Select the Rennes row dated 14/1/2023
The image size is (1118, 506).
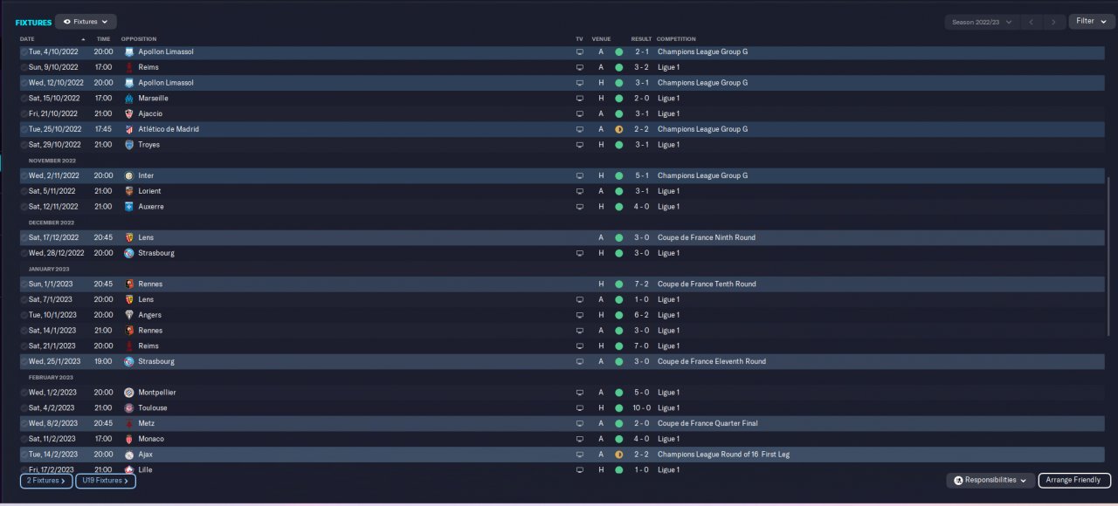tap(562, 331)
